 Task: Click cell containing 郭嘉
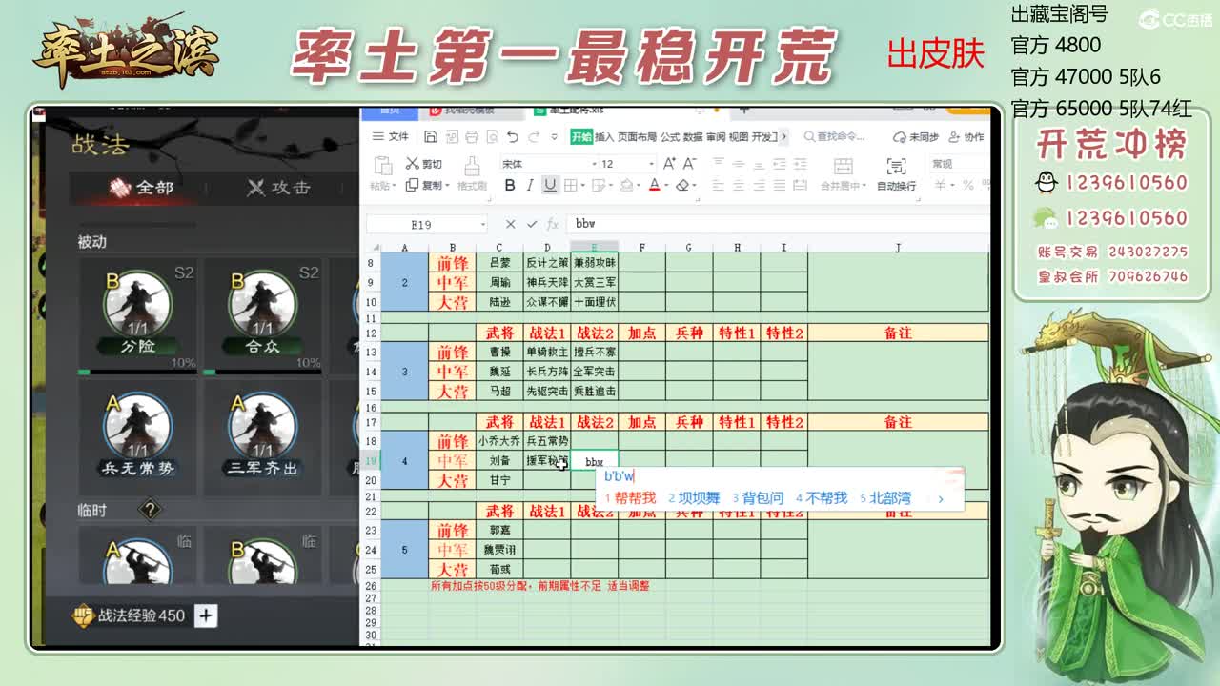tap(499, 530)
